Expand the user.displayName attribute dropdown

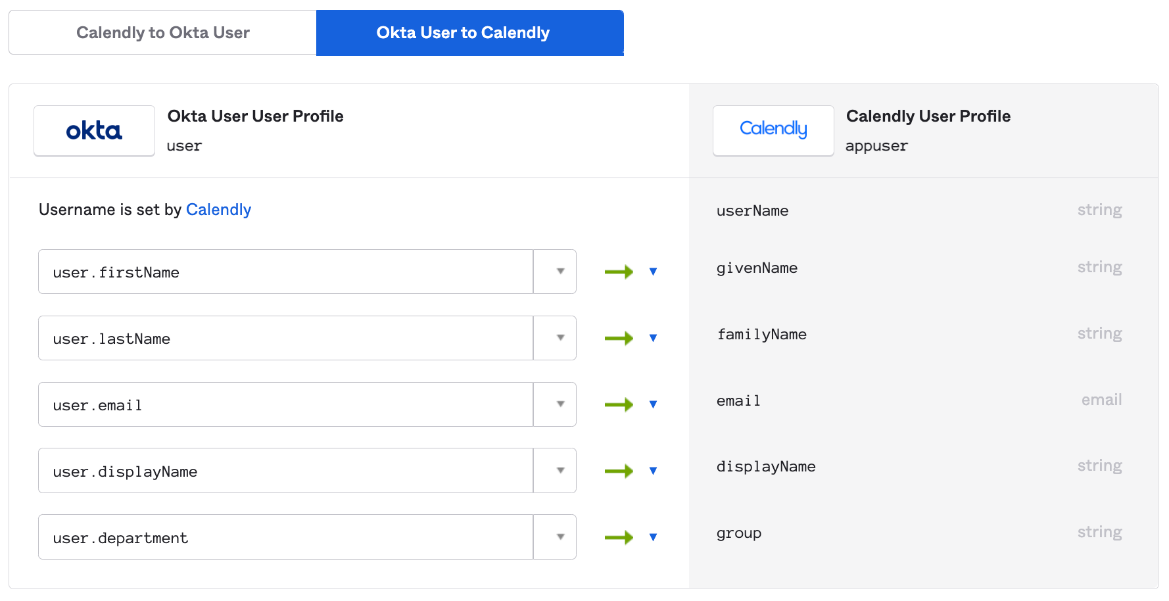(x=560, y=471)
